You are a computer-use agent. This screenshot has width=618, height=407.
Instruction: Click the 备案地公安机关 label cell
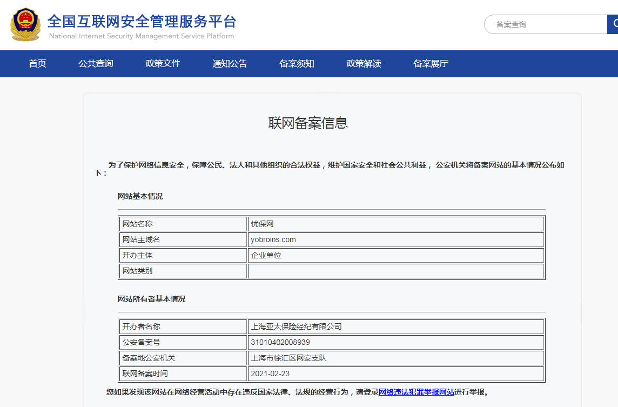click(x=183, y=358)
